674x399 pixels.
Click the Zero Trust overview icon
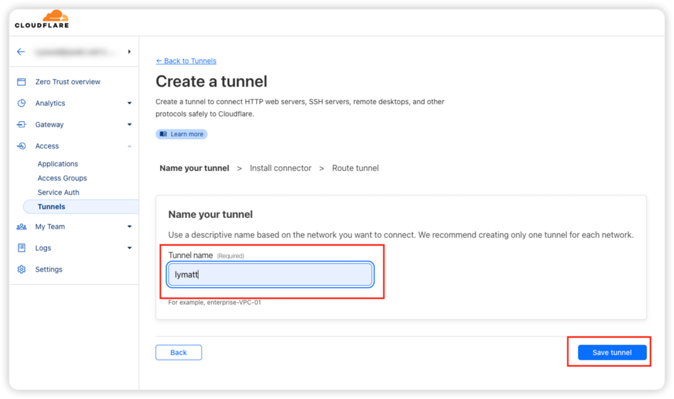(22, 82)
